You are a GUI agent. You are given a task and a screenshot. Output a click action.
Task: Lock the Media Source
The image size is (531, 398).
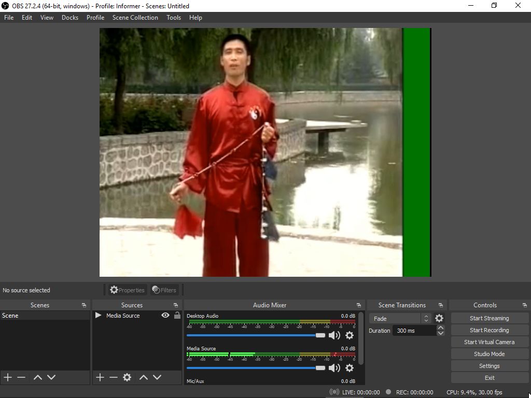pyautogui.click(x=177, y=315)
